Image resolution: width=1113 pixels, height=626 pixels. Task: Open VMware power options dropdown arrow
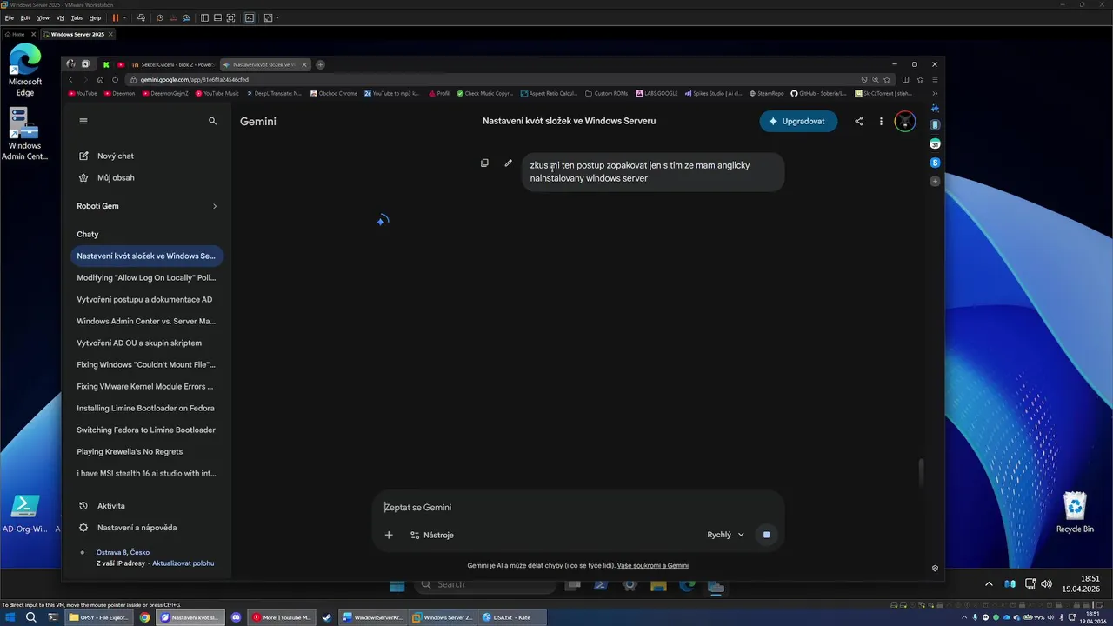125,17
